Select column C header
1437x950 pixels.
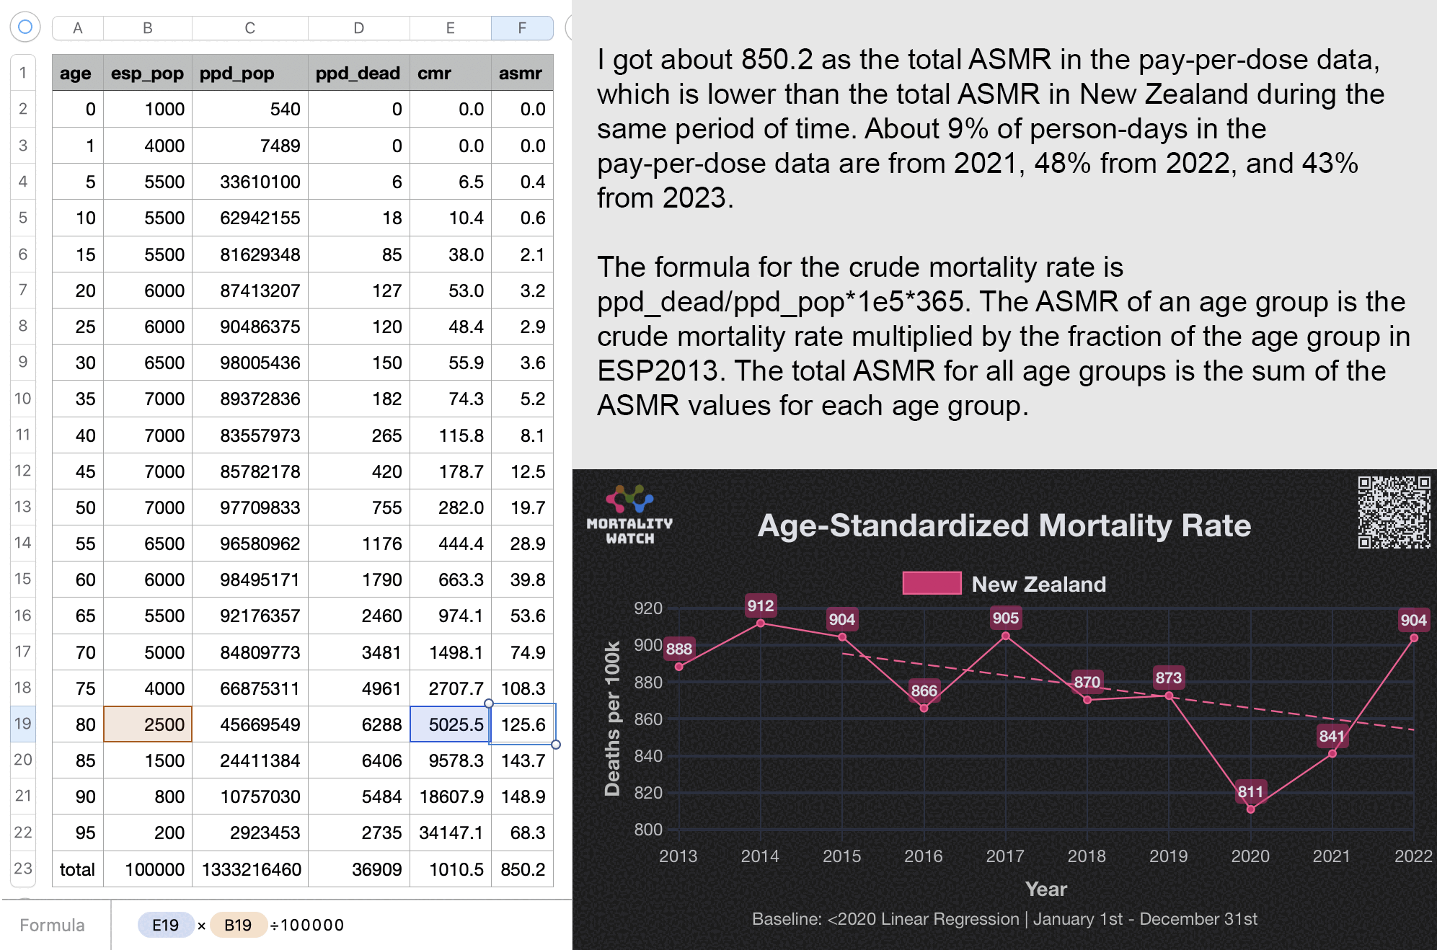(249, 28)
